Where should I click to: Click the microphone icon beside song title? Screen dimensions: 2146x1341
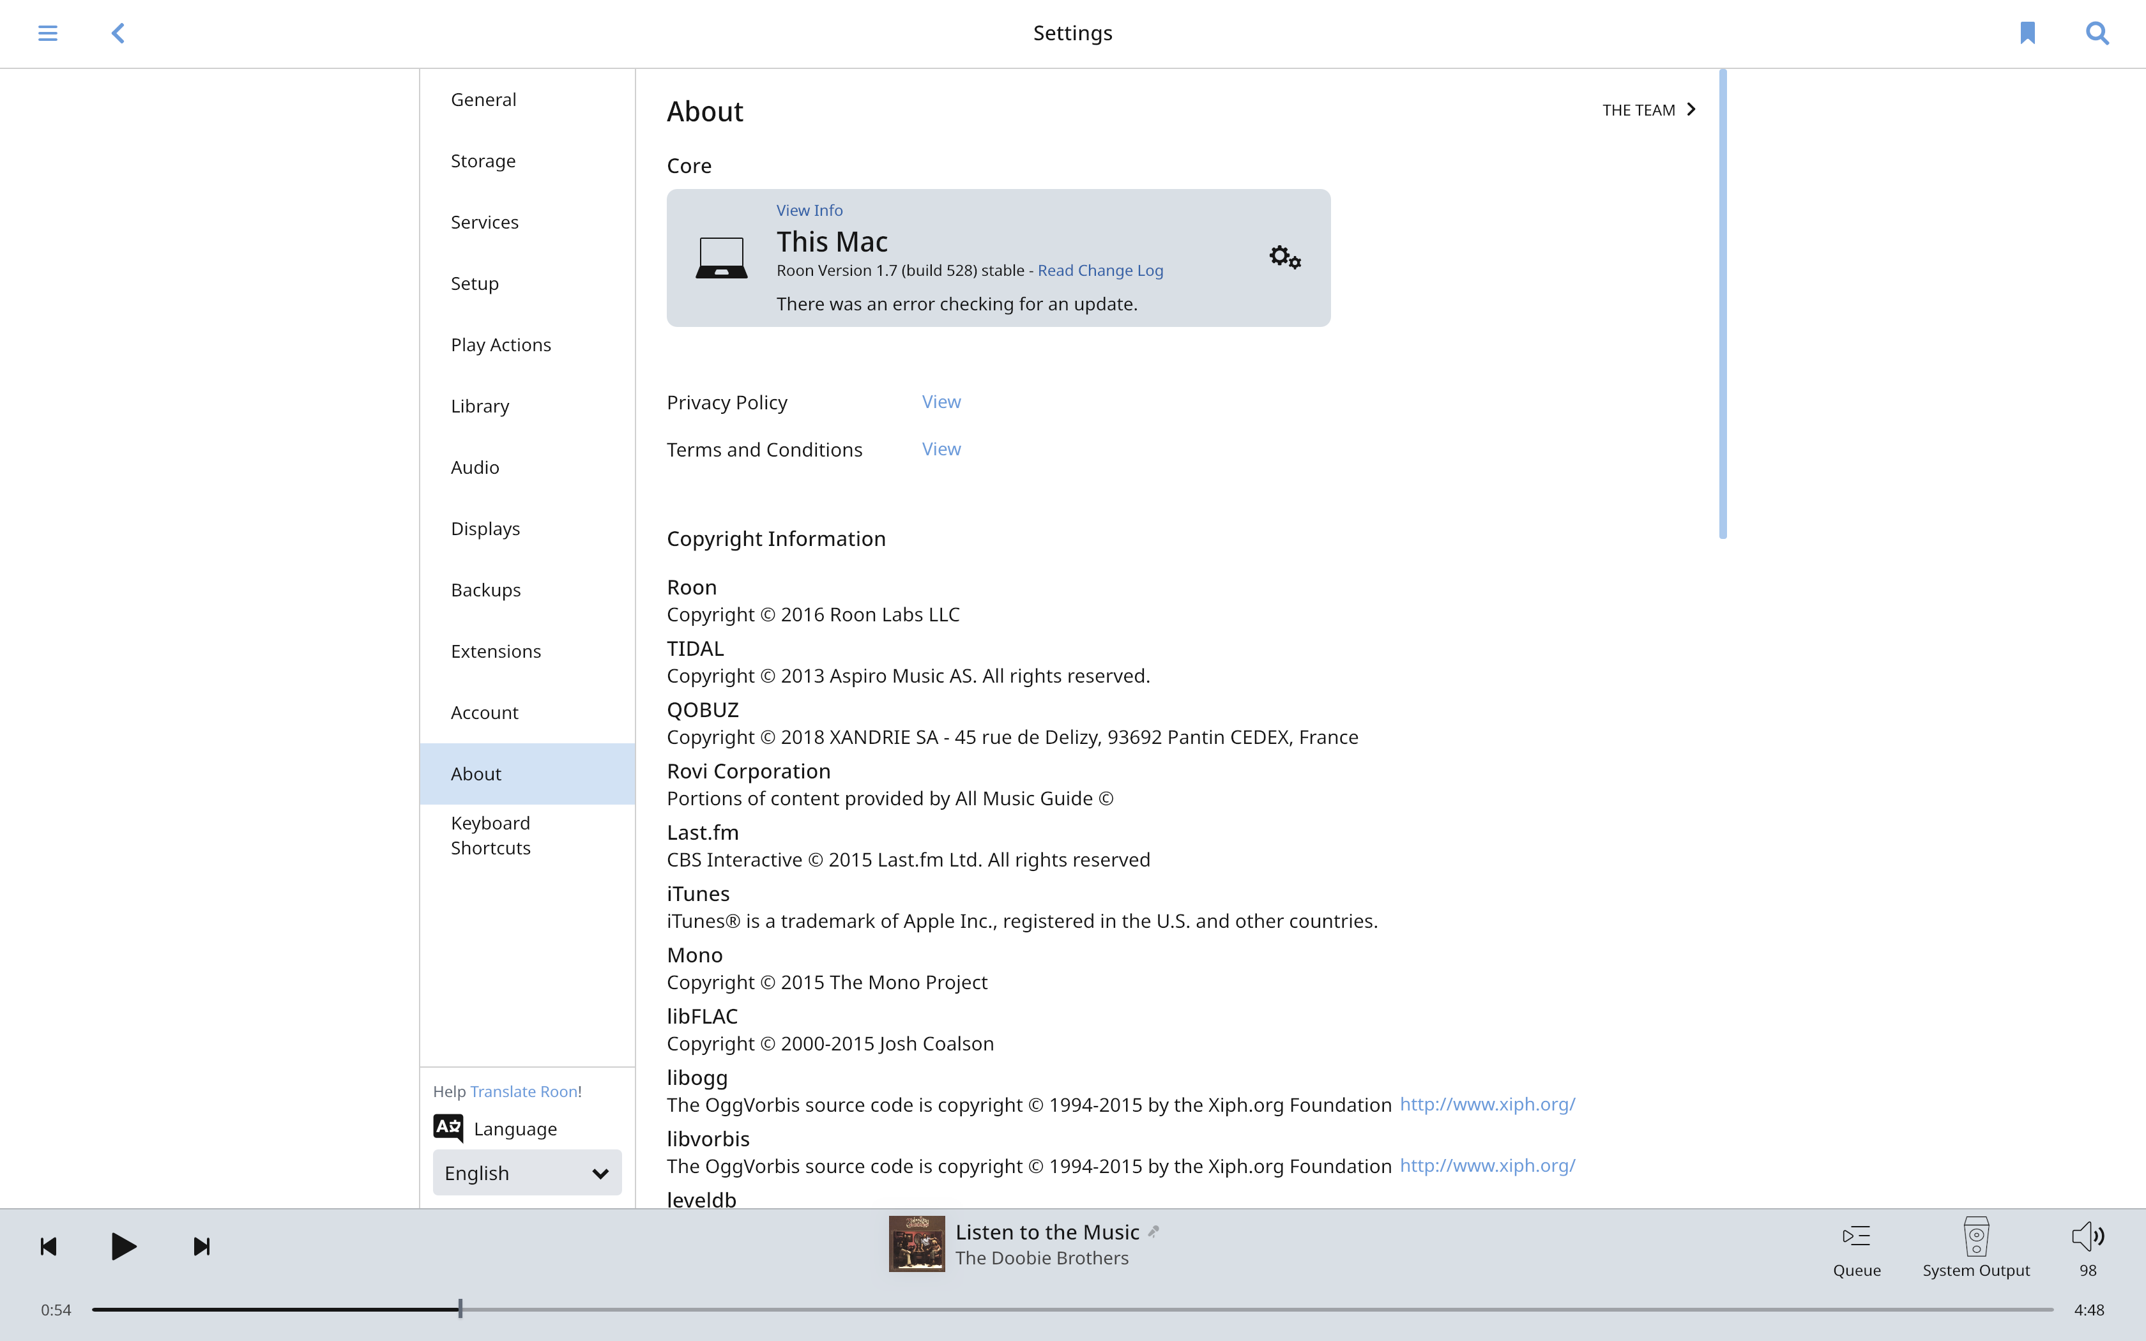pyautogui.click(x=1153, y=1231)
